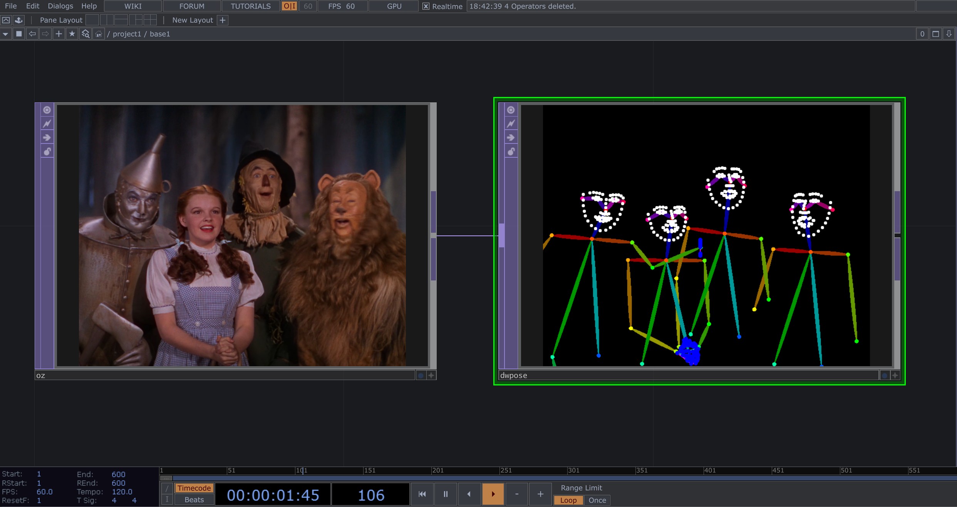Open the FORUM link
Viewport: 957px width, 507px height.
(192, 6)
